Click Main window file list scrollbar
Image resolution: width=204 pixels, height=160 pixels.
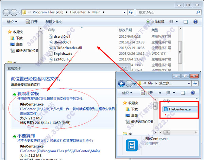coord(180,52)
